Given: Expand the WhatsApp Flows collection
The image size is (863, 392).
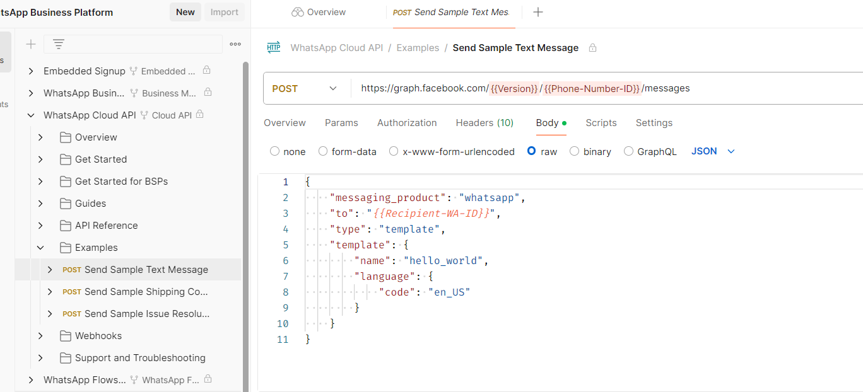Looking at the screenshot, I should coord(31,380).
